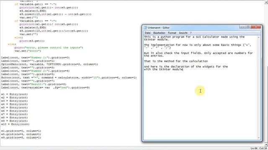Image resolution: width=268 pixels, height=150 pixels.
Task: Click 'That is the method for the calculation' line
Action: [x=176, y=61]
